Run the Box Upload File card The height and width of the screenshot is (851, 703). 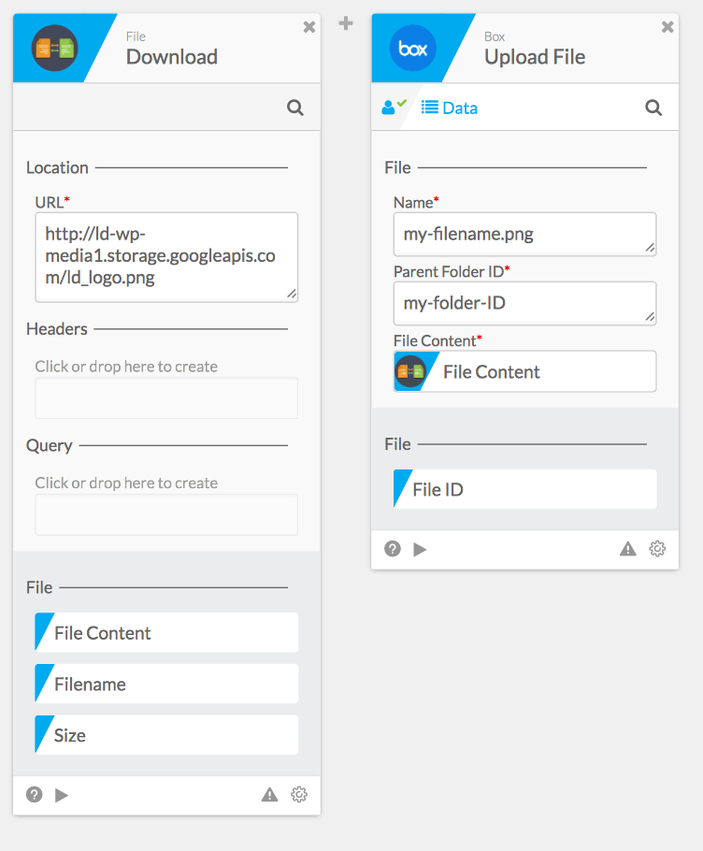(420, 549)
